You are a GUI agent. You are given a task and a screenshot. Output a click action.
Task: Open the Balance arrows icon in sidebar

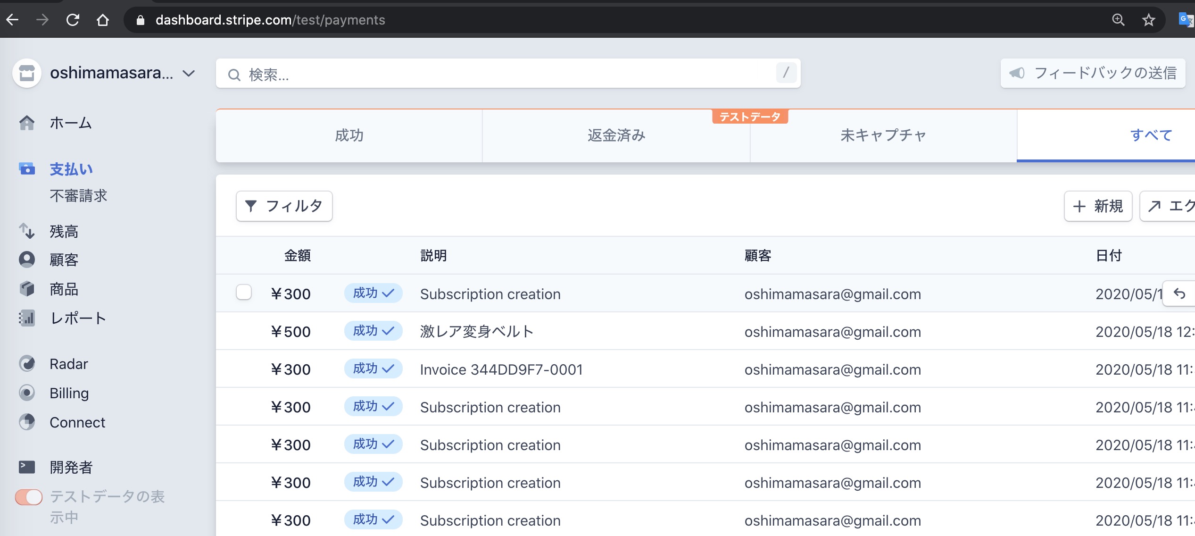27,231
